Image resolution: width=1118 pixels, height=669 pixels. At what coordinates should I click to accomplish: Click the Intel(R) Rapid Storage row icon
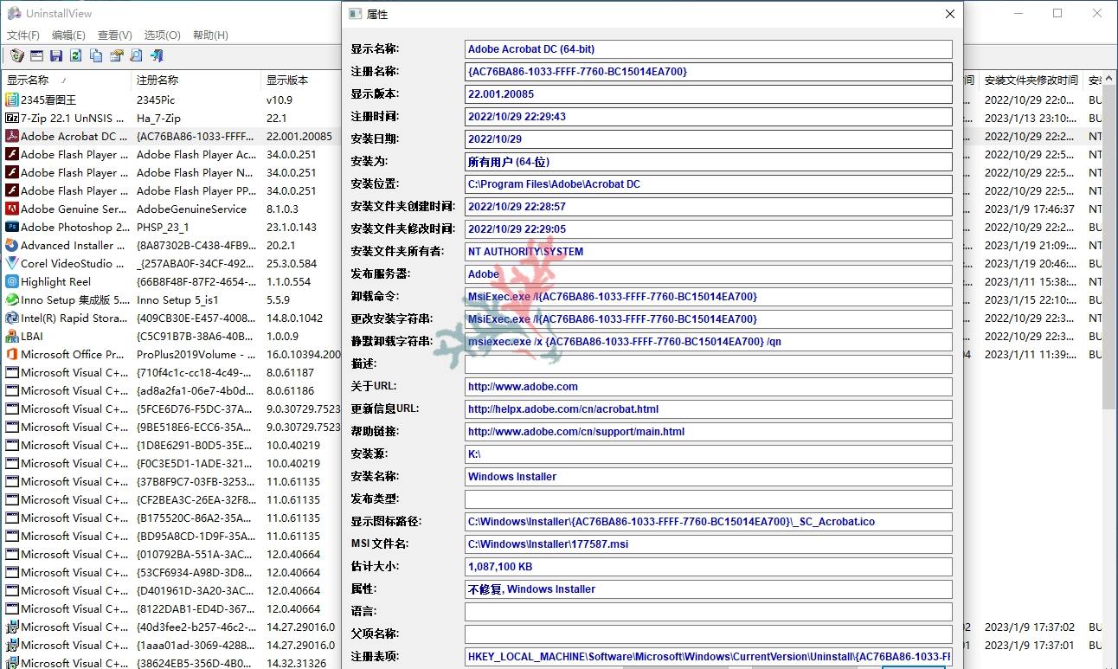point(12,318)
